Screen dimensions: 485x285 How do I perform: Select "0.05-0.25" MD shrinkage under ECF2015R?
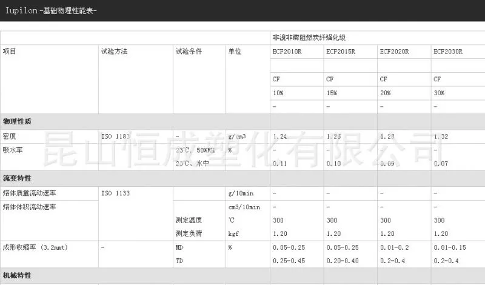343,247
